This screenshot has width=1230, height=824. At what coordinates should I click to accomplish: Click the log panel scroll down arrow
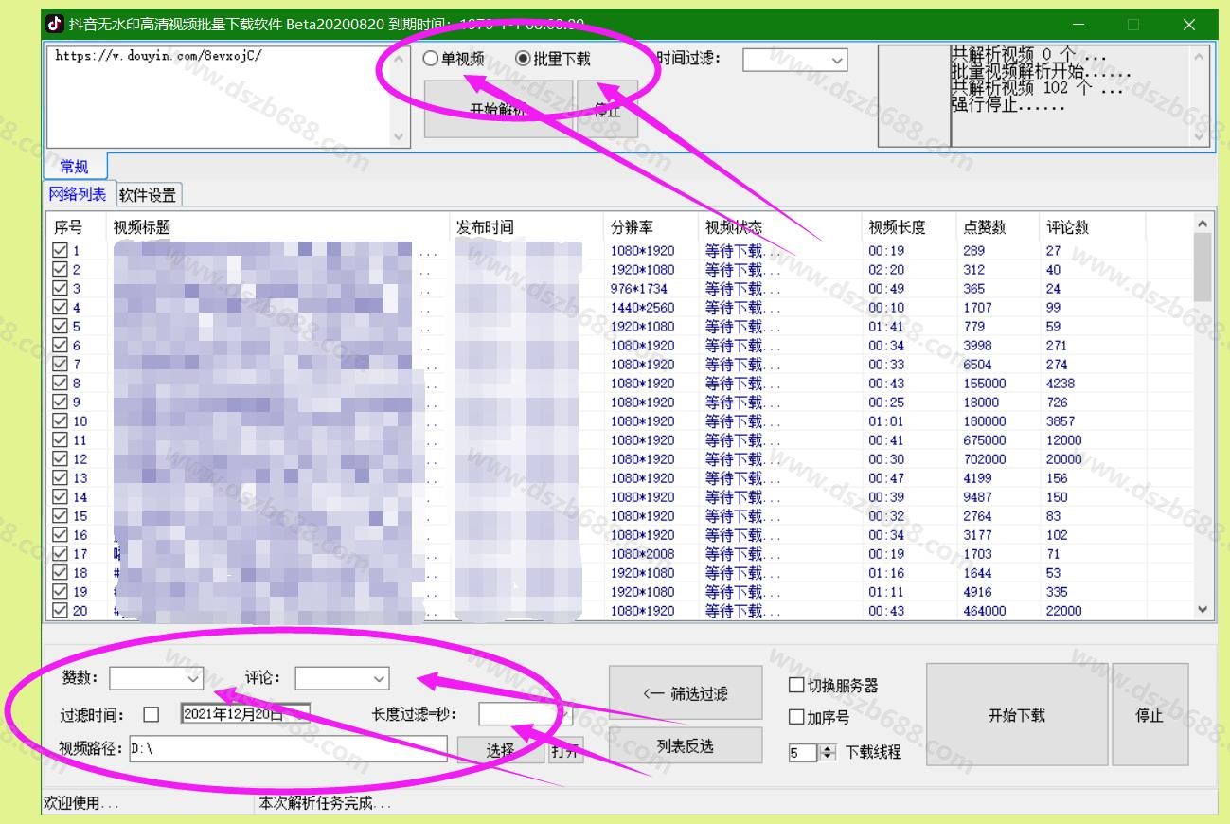coord(1201,136)
